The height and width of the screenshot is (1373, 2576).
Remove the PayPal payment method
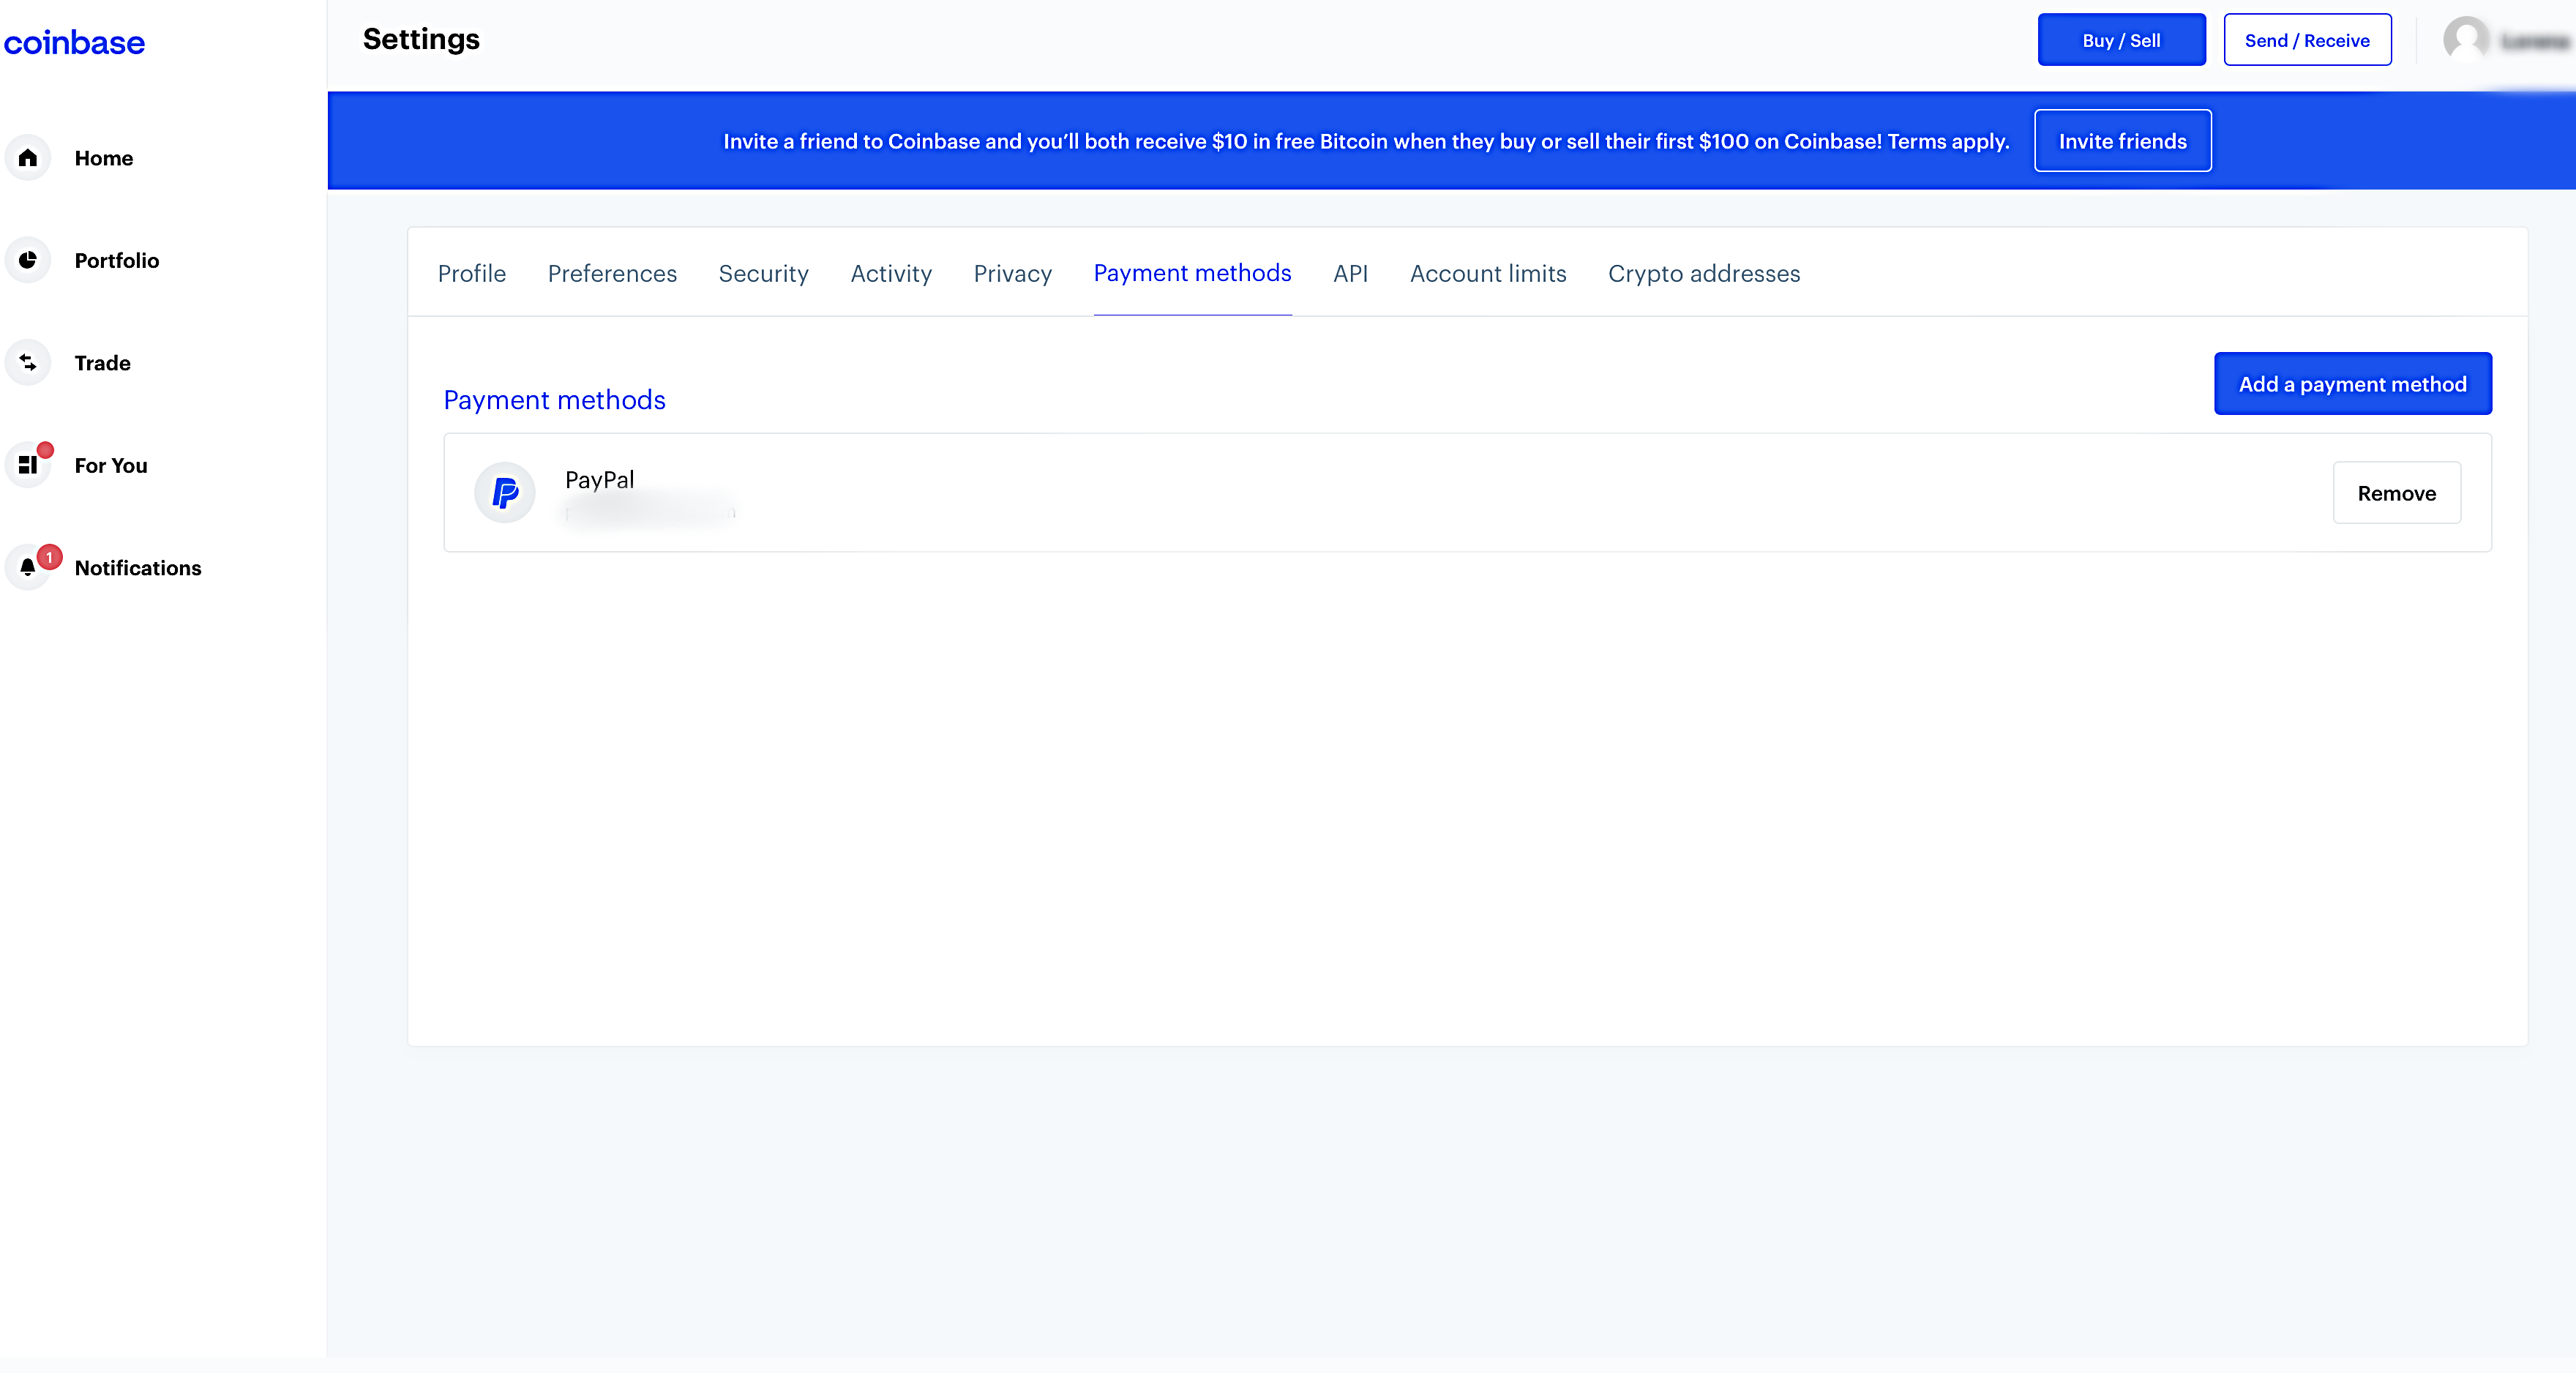coord(2396,493)
